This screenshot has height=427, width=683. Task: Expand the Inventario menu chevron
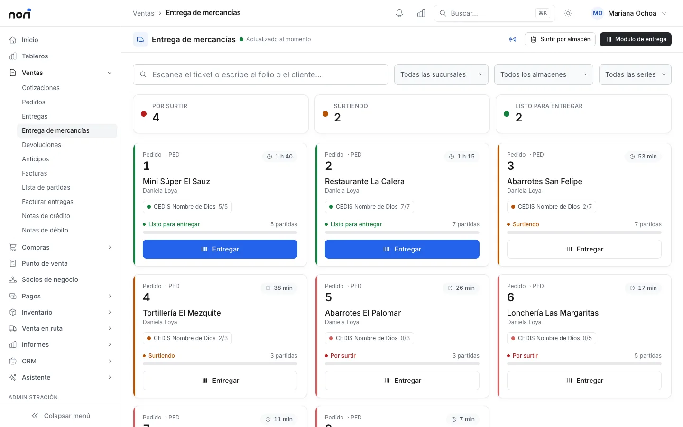[x=110, y=312]
